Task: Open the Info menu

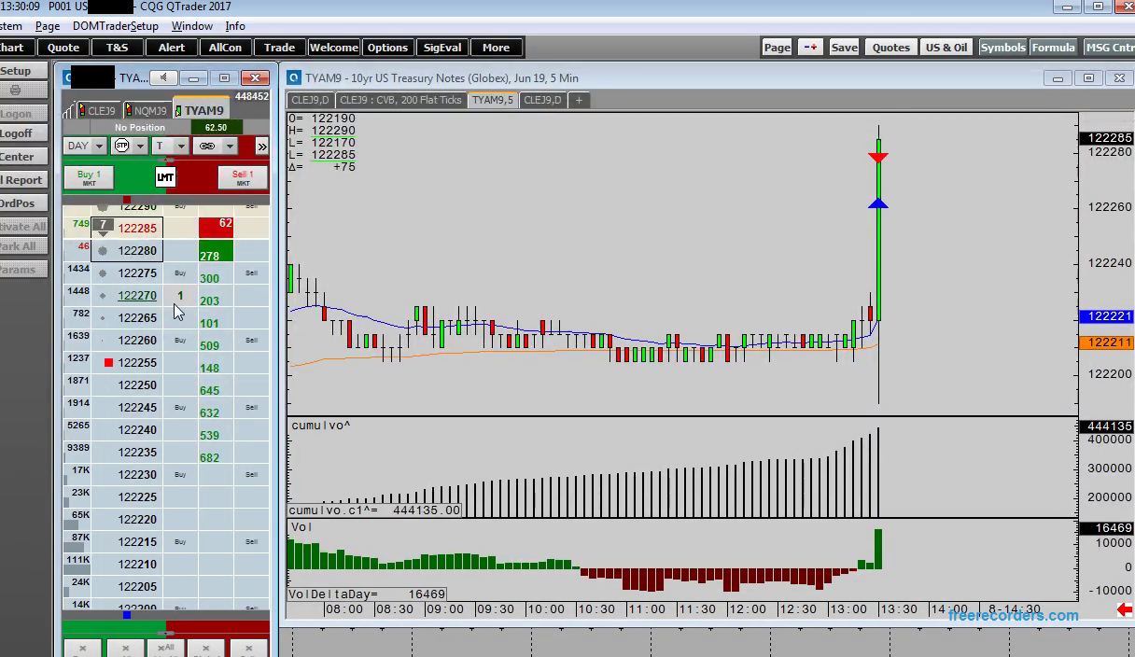Action: (235, 26)
